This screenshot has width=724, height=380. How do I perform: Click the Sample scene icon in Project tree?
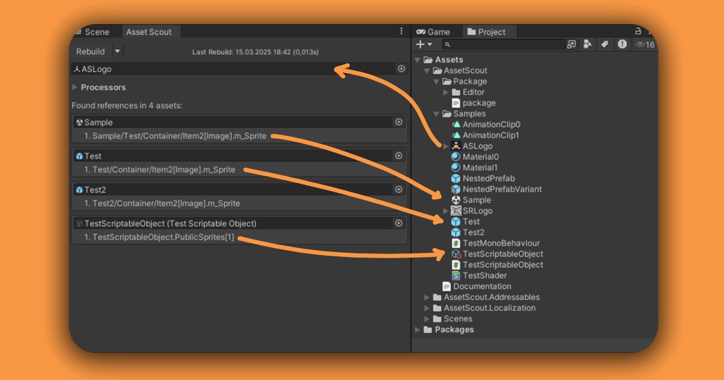(456, 200)
